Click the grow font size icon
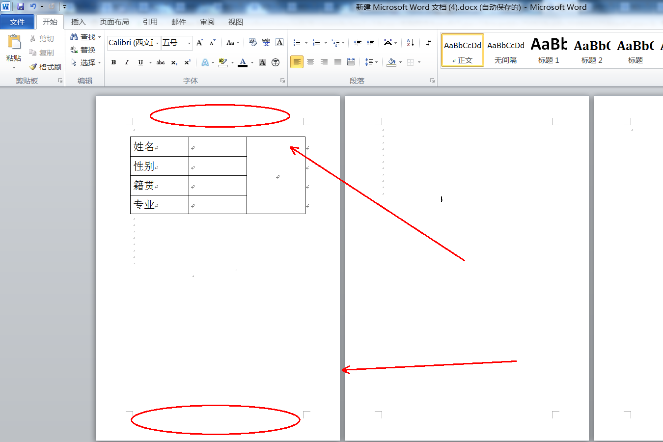This screenshot has width=663, height=442. (x=200, y=43)
